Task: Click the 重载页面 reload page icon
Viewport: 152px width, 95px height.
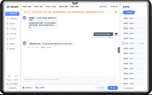Action: (x=16, y=76)
